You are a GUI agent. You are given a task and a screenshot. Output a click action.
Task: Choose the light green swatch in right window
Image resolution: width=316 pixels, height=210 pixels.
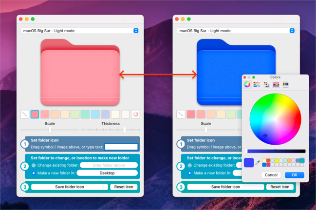point(231,114)
